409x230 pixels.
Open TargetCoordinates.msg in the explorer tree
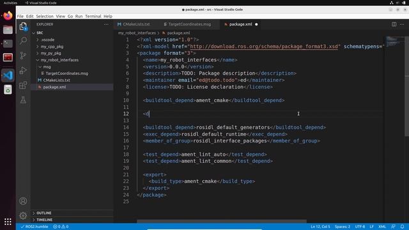(66, 73)
